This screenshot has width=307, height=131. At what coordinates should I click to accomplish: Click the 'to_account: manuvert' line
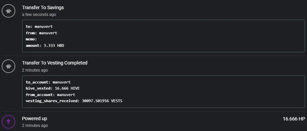pyautogui.click(x=48, y=82)
